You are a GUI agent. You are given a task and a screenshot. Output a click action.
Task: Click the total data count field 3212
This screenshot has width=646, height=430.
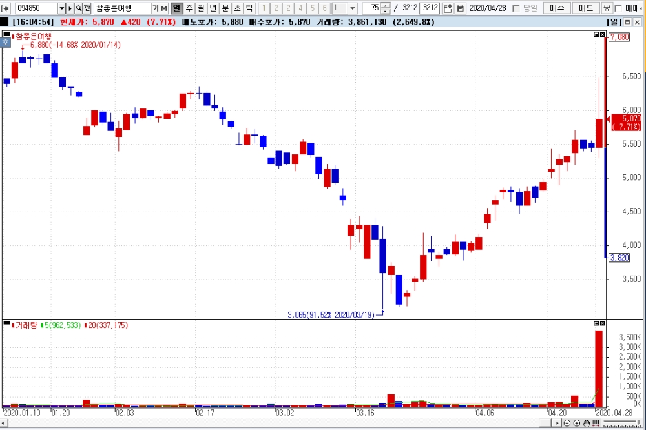click(430, 8)
